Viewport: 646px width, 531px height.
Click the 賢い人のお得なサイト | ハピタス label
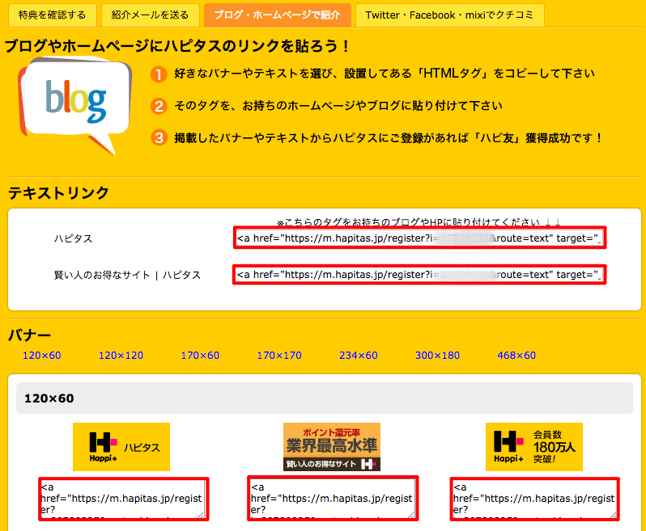[x=127, y=275]
